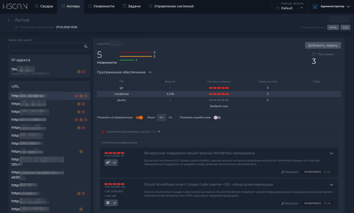This screenshot has width=354, height=213.
Task: Click Выбрать все under the software table
Action: click(219, 106)
